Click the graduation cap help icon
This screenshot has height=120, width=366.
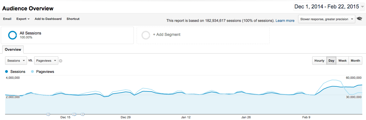pyautogui.click(x=359, y=19)
